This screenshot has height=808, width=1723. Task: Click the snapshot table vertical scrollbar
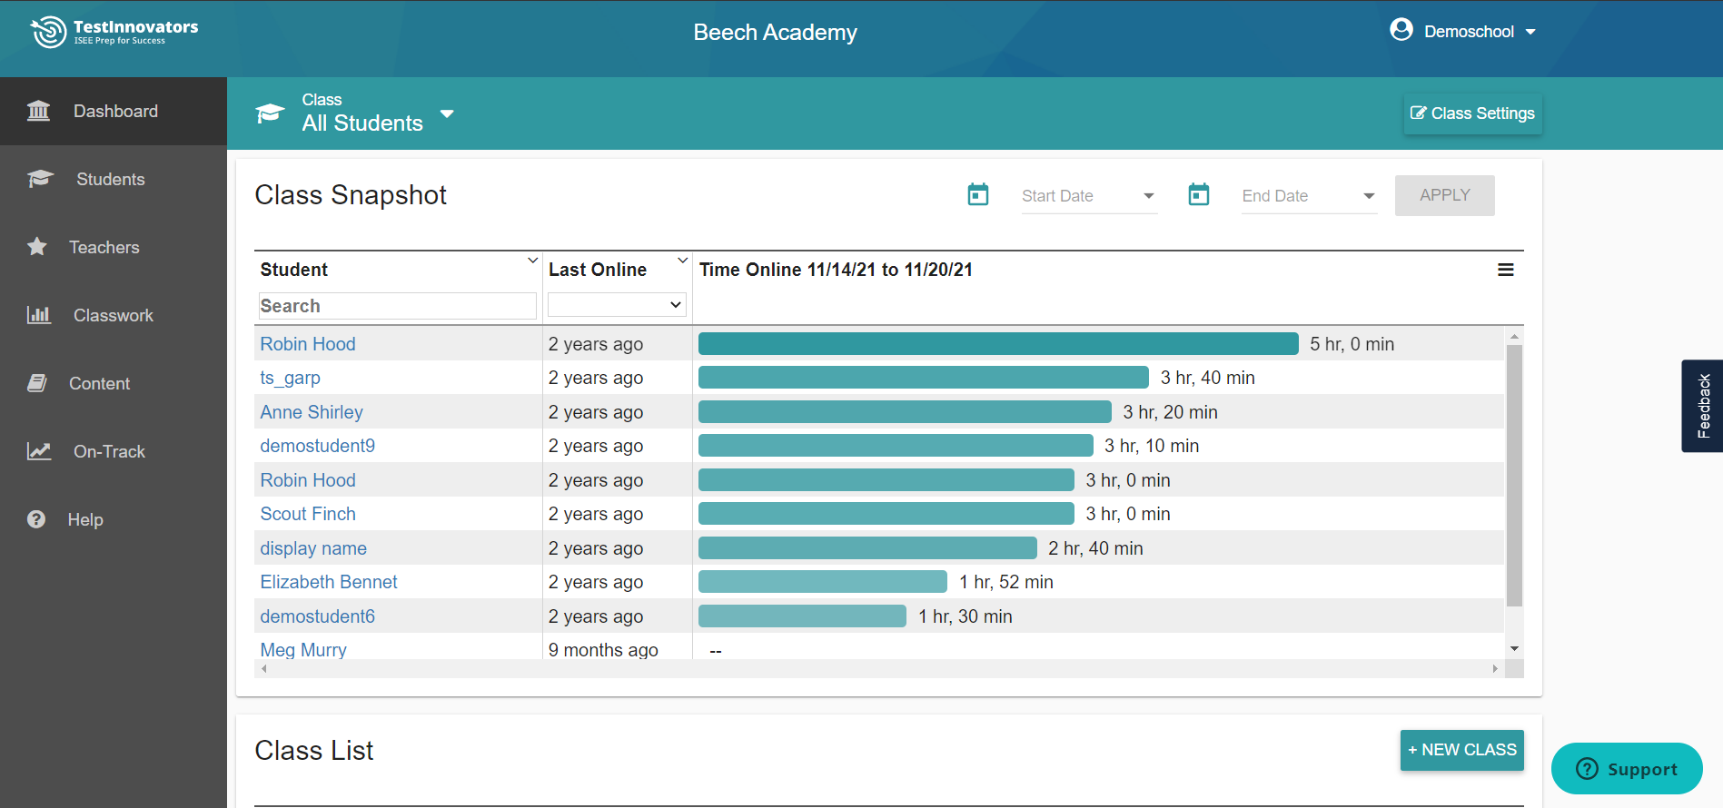coord(1514,475)
